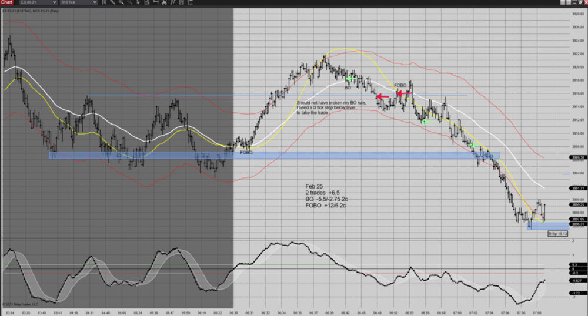Open the chart style bar type icon
Viewport: 588px width, 316px height.
(104, 2)
